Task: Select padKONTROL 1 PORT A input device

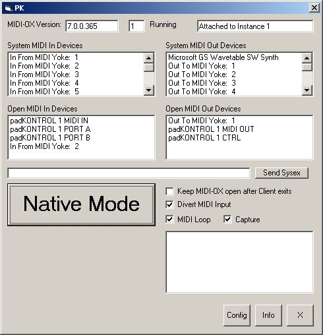Action: point(50,129)
